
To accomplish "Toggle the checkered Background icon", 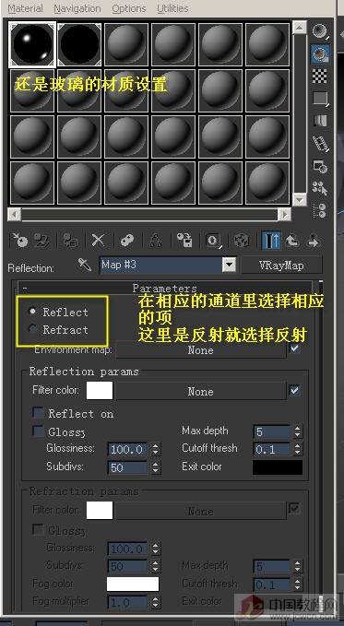I will point(320,76).
